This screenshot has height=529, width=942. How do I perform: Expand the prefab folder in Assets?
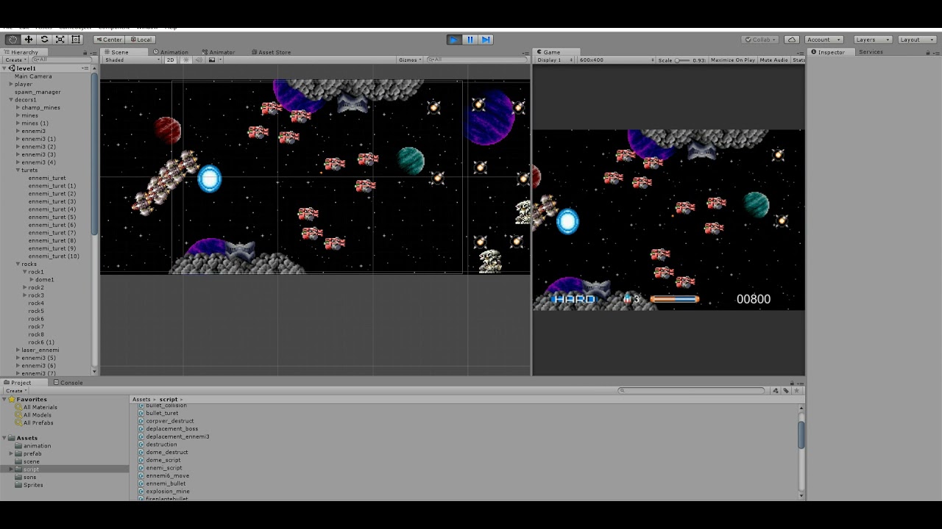click(11, 454)
